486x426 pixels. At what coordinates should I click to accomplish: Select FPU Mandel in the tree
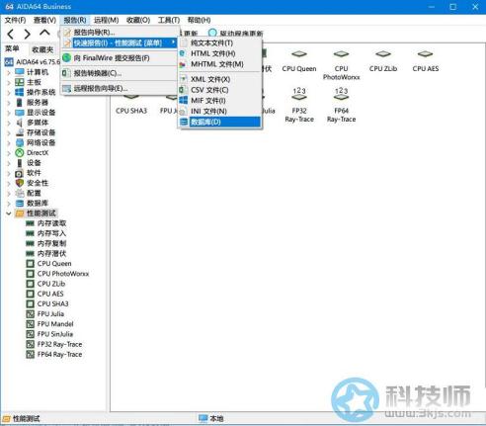point(55,324)
